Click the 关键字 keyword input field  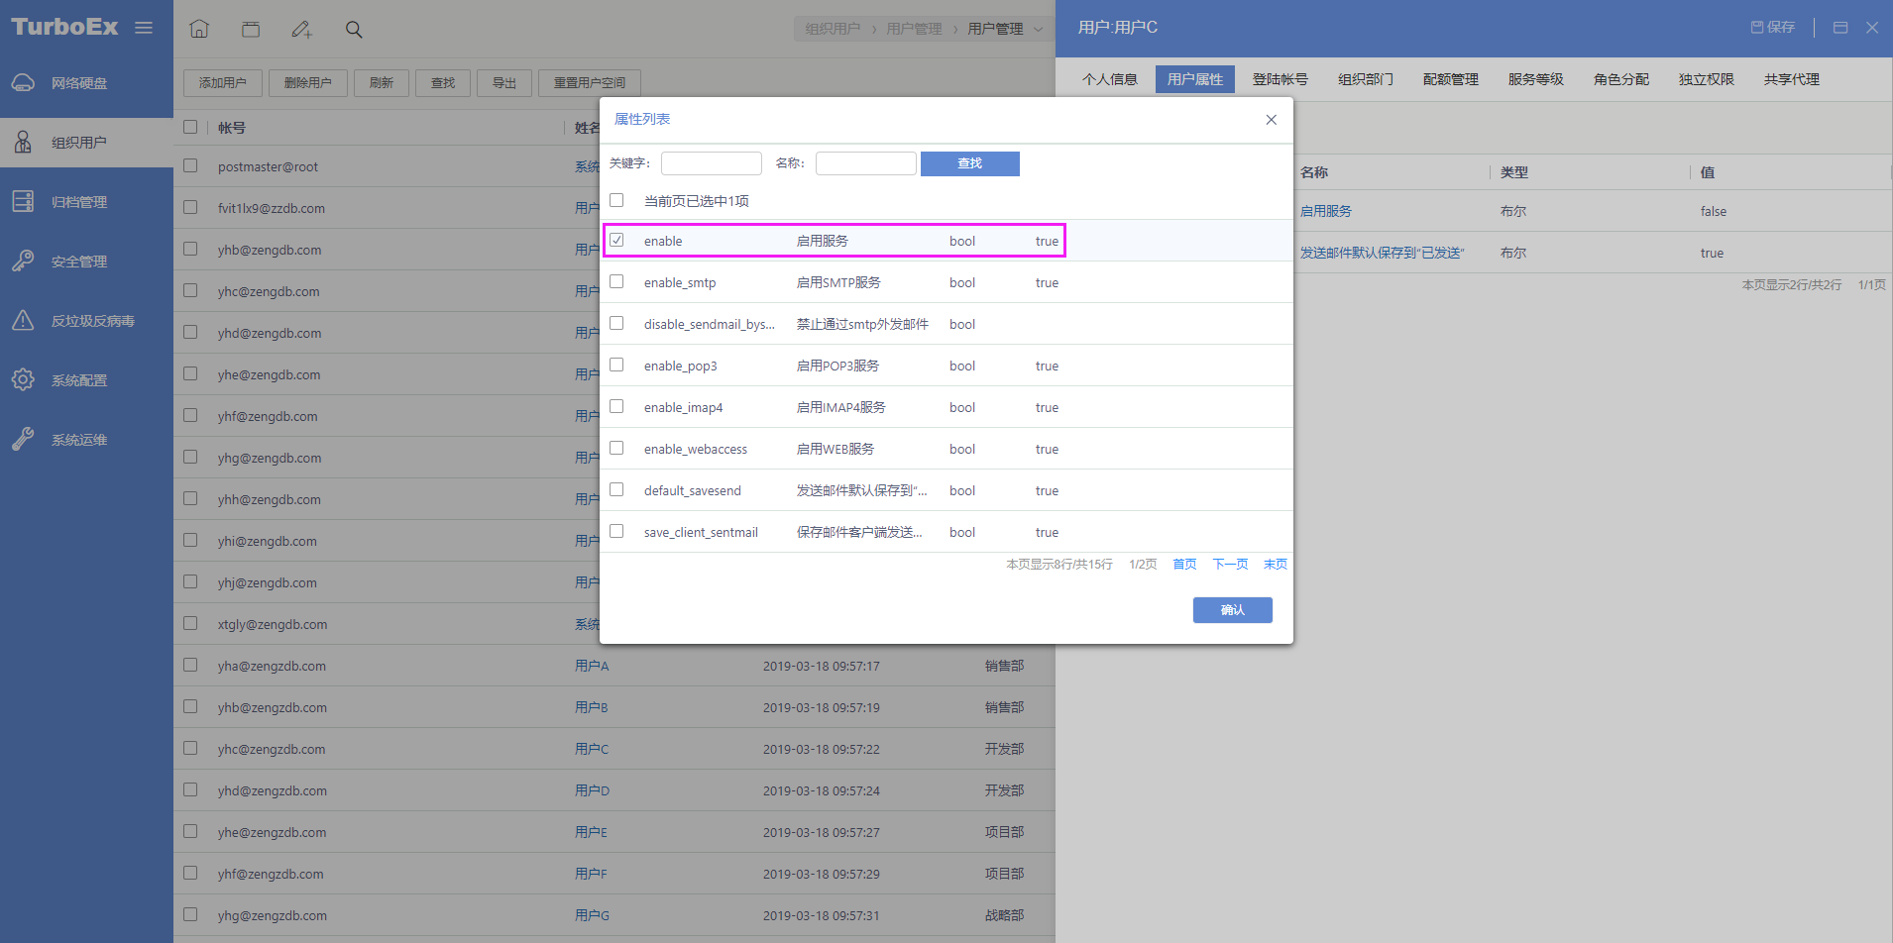tap(711, 163)
